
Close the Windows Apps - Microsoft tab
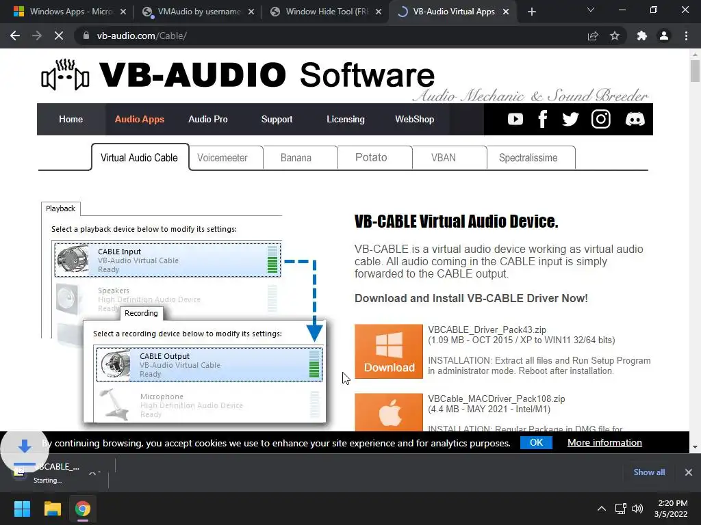(123, 12)
